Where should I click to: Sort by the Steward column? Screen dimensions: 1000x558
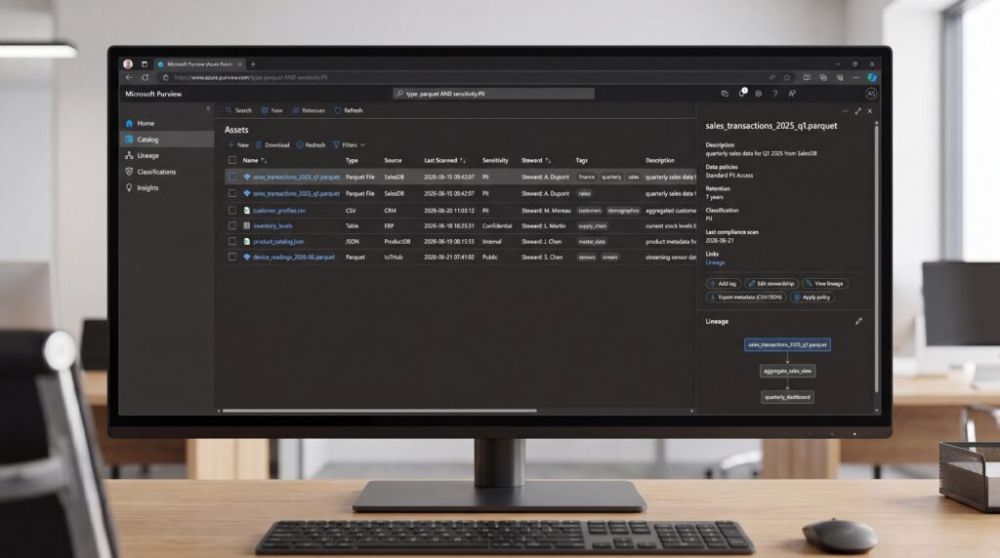tap(548, 161)
